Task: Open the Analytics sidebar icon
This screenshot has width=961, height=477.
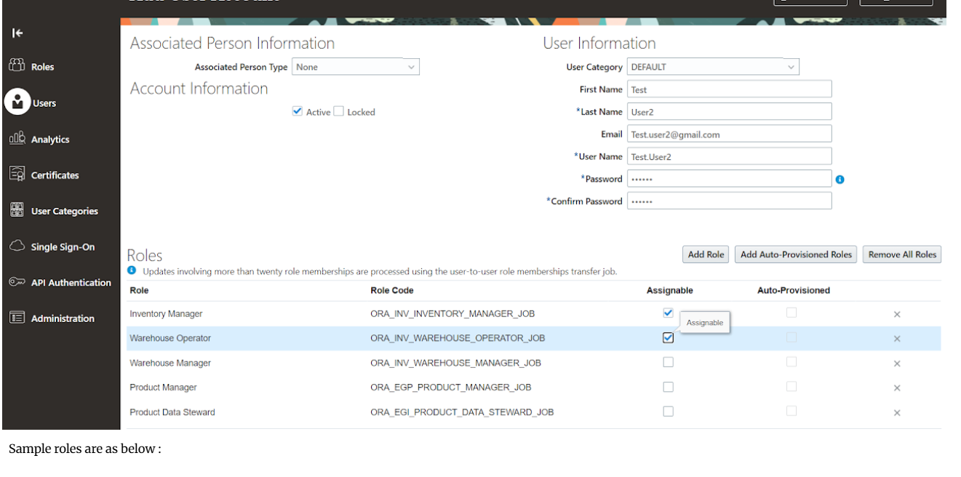Action: 17,139
